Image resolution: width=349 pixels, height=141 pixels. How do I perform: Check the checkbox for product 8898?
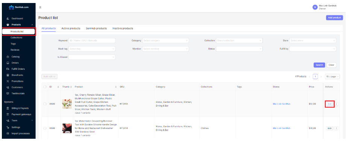coord(45,128)
